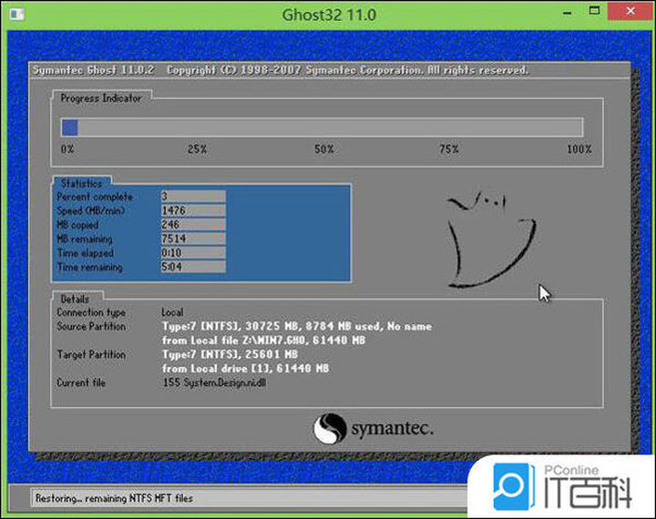The image size is (656, 519).
Task: Click the 50% progress marker
Action: [x=323, y=149]
